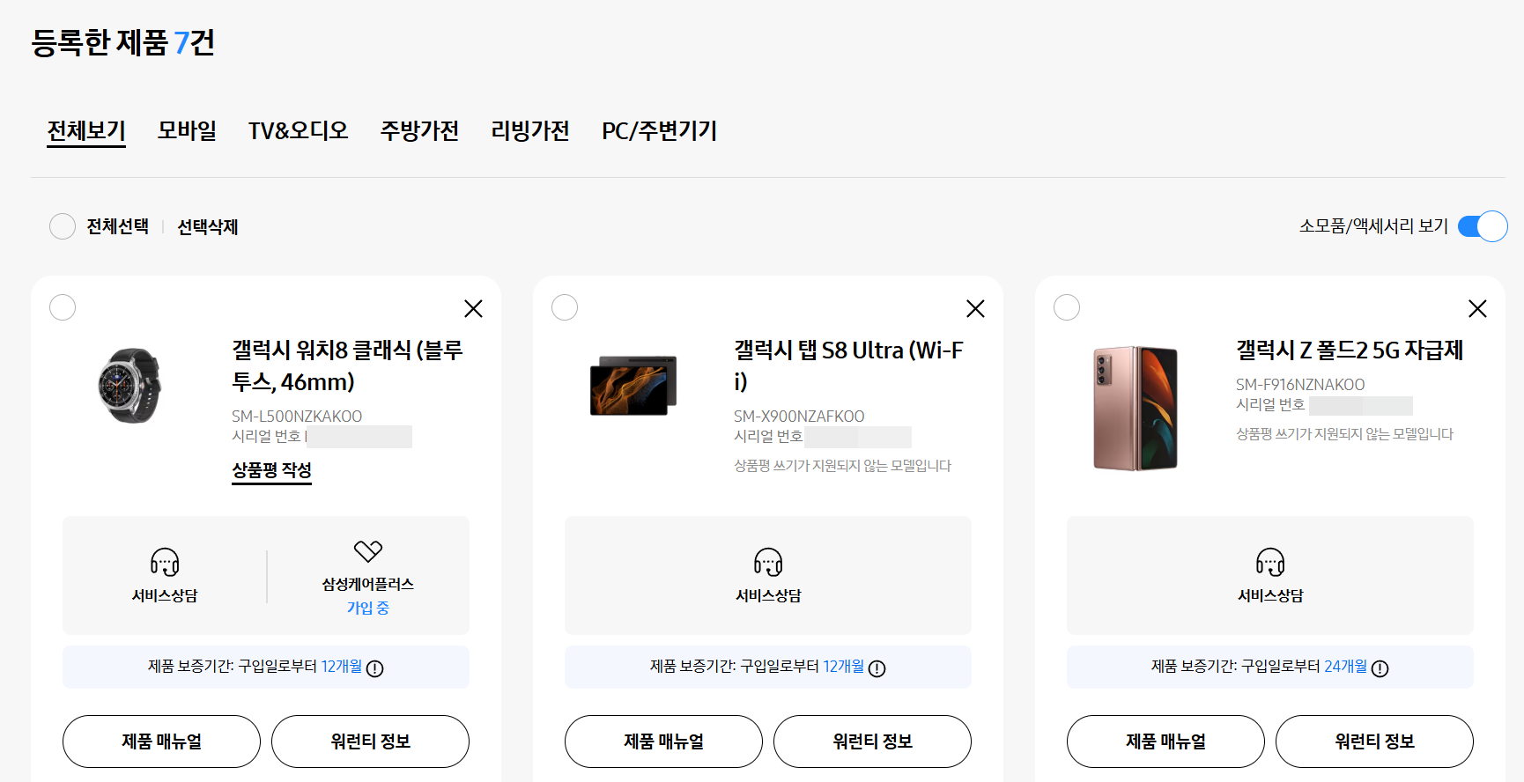
Task: Show warranty info icon on Watch8 card
Action: coord(374,668)
